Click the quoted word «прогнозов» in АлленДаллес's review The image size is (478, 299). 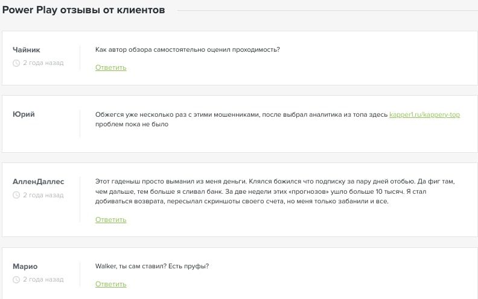pos(284,191)
